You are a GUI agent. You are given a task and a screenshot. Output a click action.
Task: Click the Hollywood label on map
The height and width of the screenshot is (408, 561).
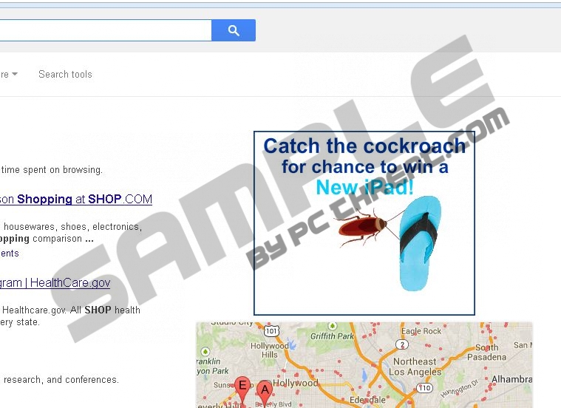point(295,384)
